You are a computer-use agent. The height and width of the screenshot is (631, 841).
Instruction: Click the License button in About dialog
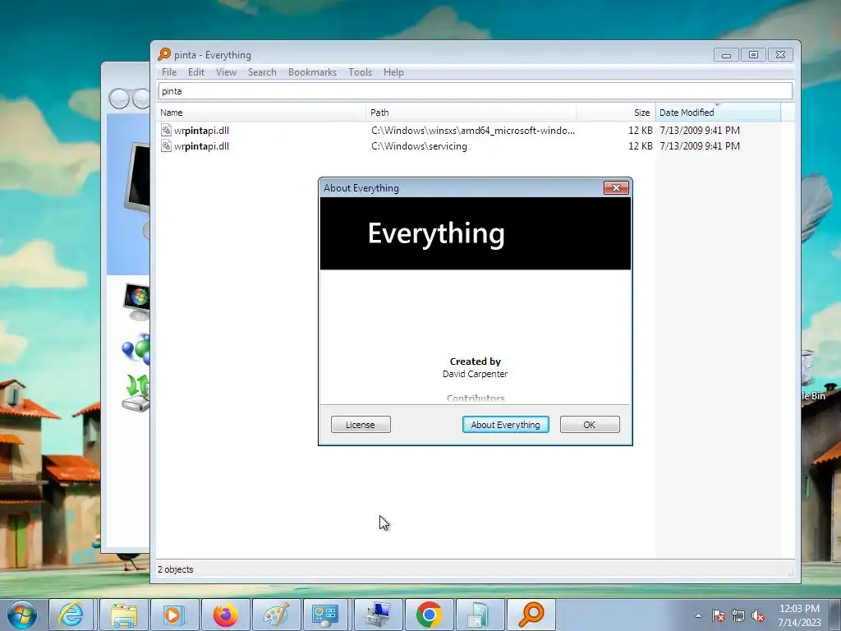point(361,425)
